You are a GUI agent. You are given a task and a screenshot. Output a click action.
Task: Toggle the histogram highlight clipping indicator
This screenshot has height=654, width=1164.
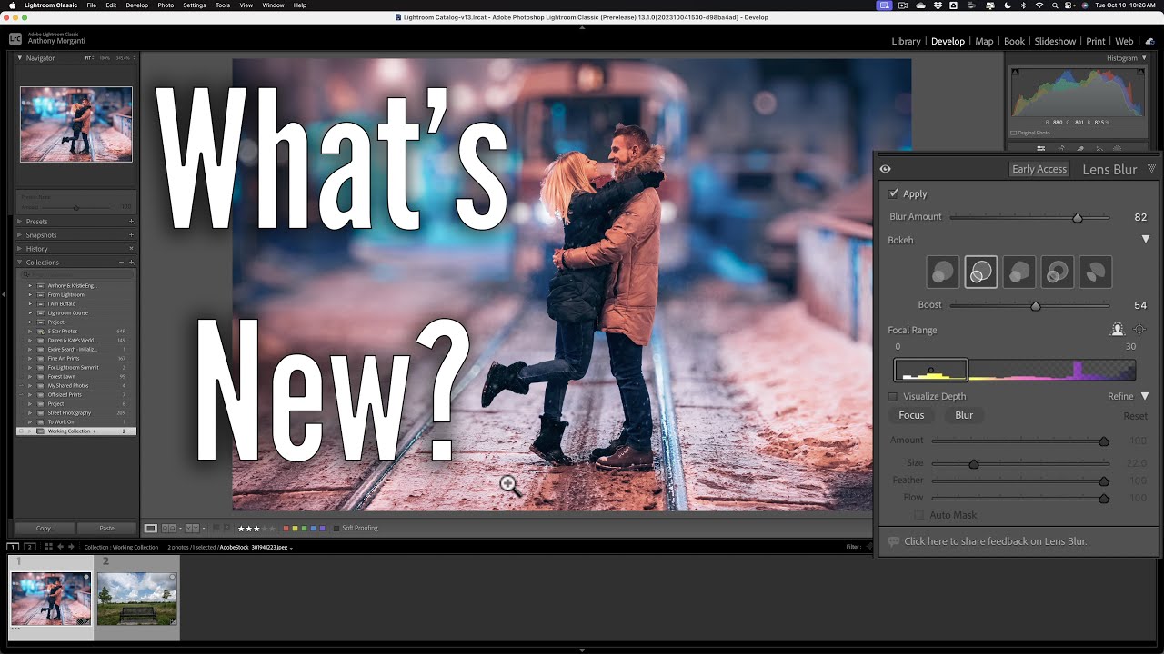[1143, 72]
